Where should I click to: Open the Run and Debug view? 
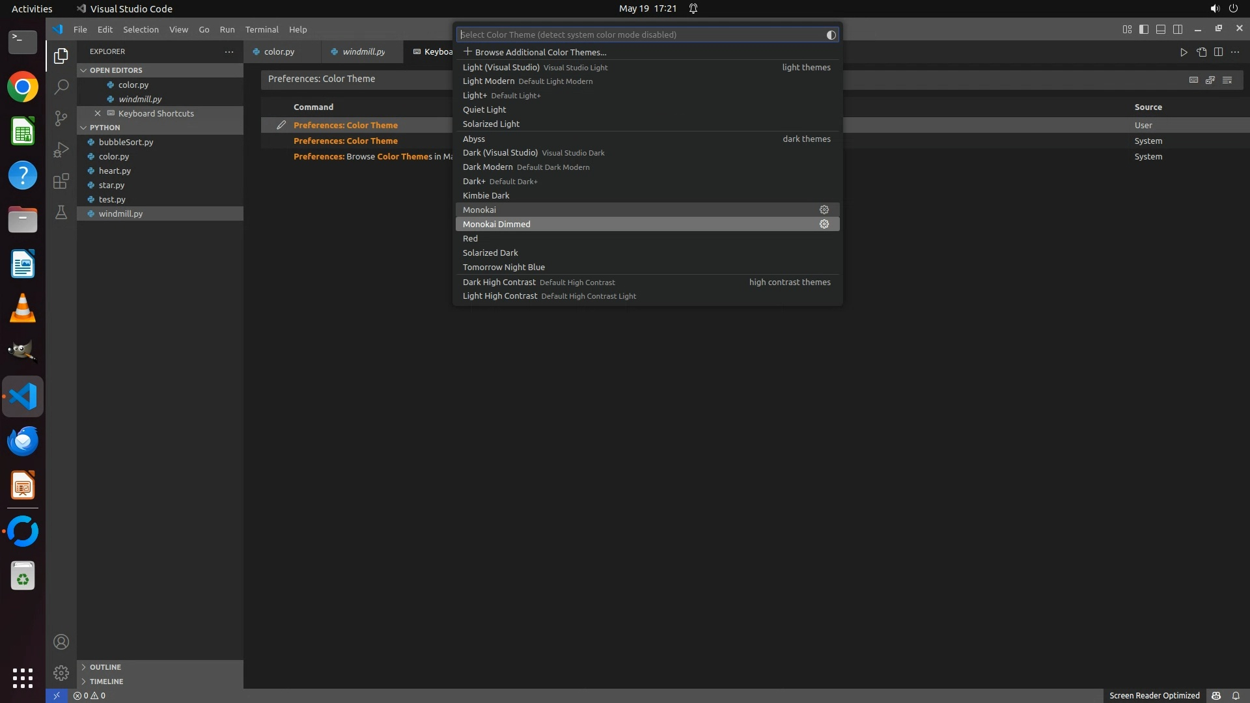(x=61, y=150)
